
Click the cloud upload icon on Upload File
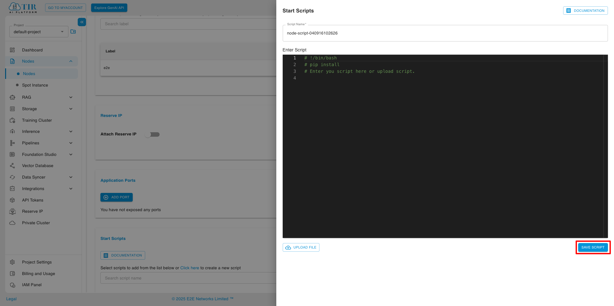tap(288, 248)
